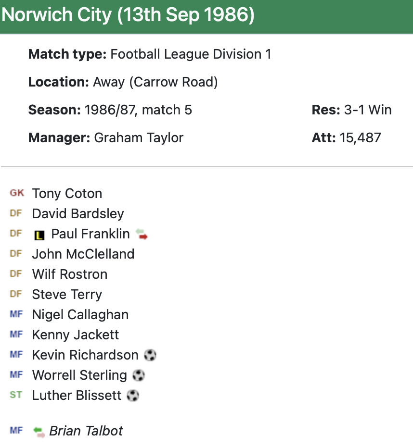Open Wilf Rostron's profile
Screen dimensions: 413x447
click(x=70, y=274)
